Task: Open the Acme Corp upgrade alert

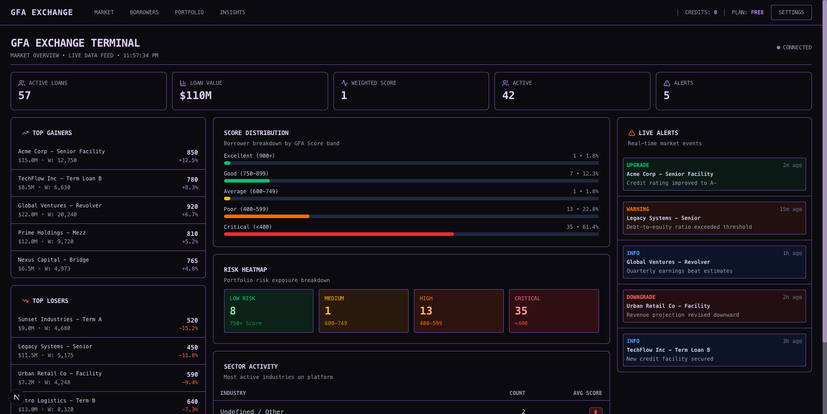Action: click(x=714, y=174)
